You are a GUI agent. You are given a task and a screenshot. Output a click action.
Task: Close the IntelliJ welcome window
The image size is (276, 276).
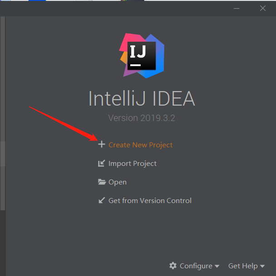(x=263, y=8)
